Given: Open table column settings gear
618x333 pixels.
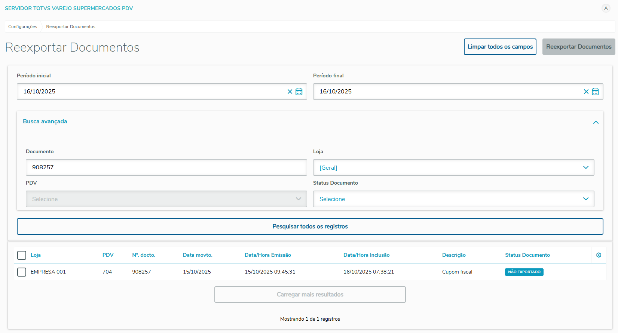Looking at the screenshot, I should [x=599, y=255].
